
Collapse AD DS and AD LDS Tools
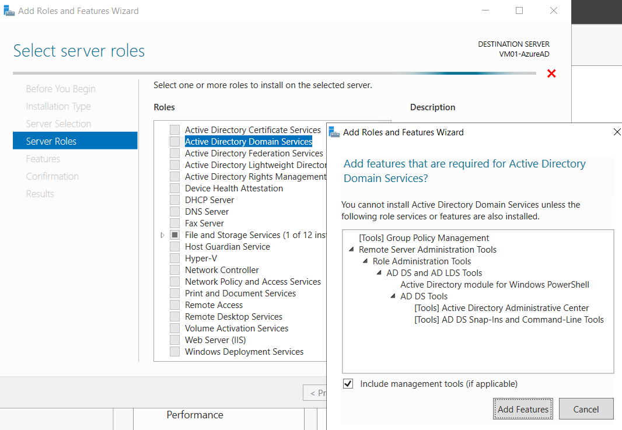pos(379,273)
